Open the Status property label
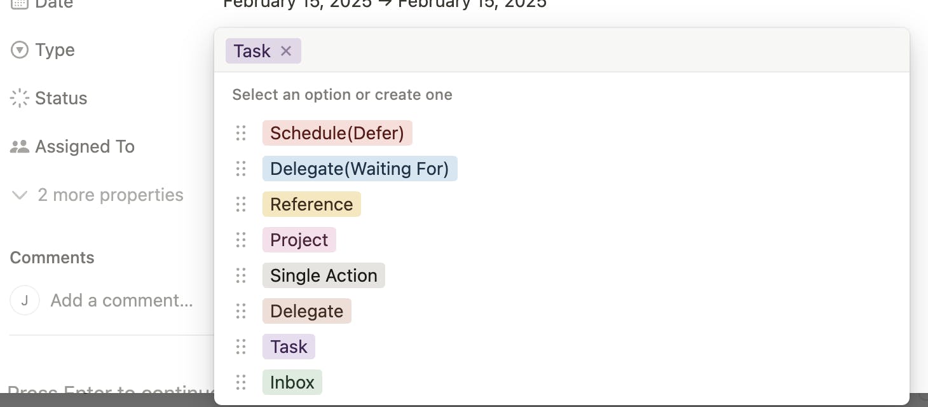This screenshot has width=928, height=407. tap(61, 98)
